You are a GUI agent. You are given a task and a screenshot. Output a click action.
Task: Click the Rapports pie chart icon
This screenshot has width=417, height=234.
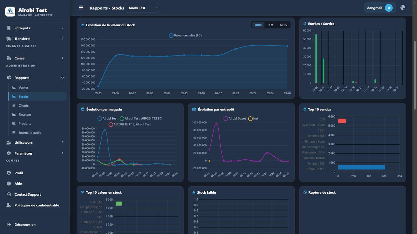9,78
